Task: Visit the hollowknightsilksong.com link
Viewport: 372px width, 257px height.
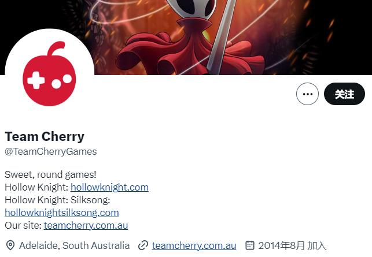Action: pos(62,213)
